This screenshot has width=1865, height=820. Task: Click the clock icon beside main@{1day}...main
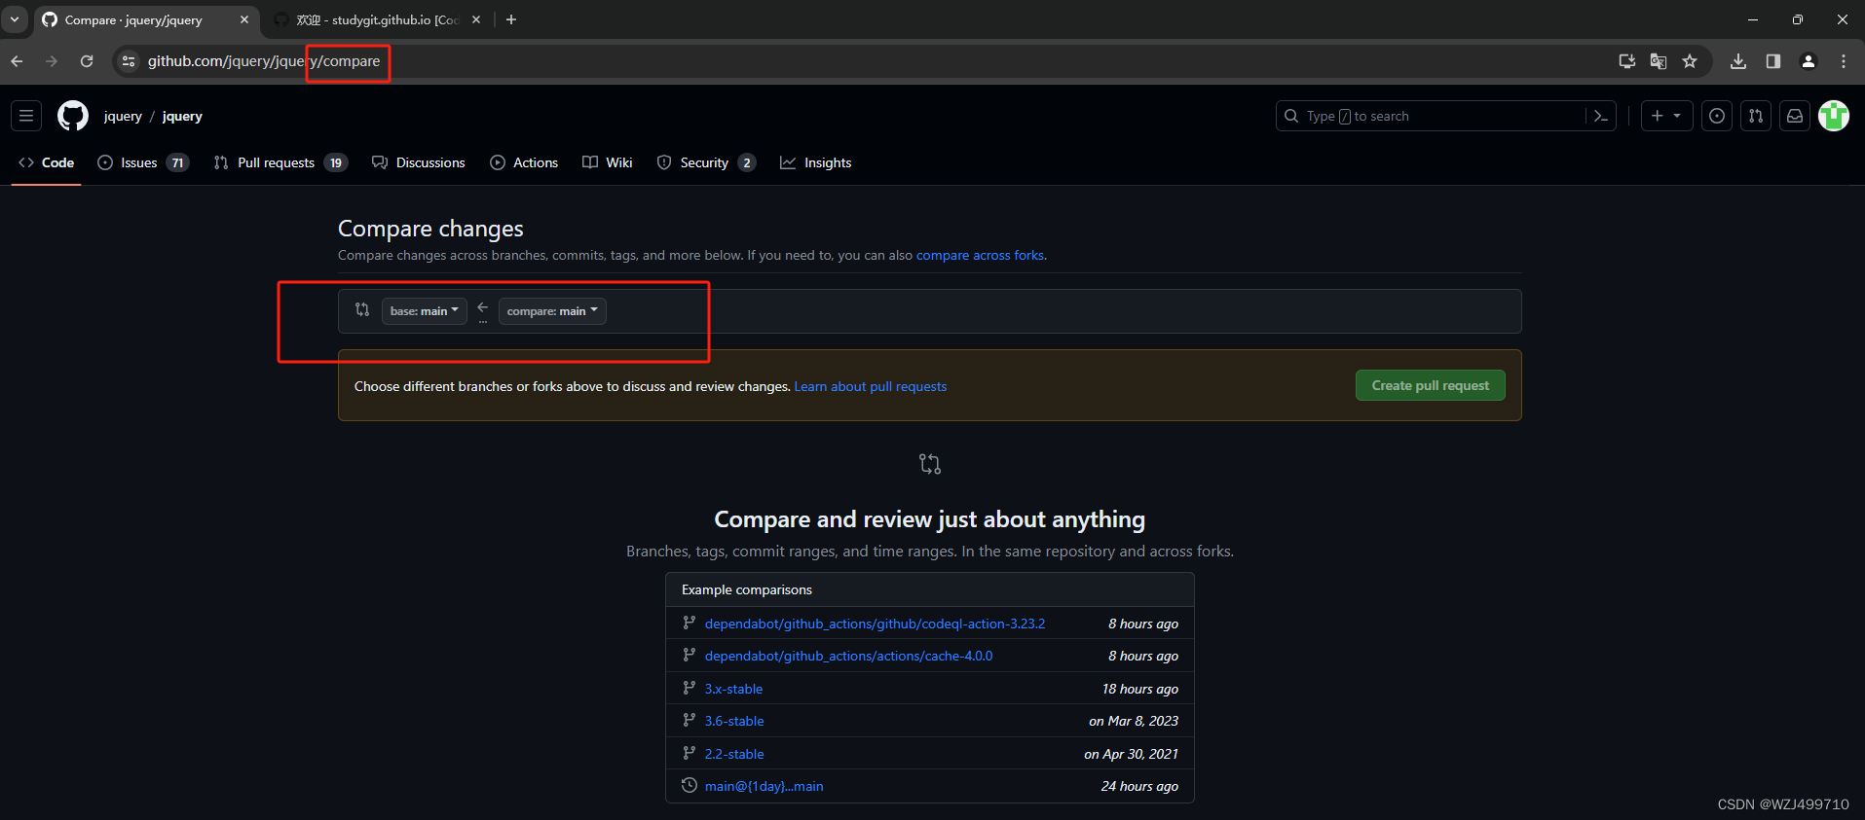(x=689, y=785)
